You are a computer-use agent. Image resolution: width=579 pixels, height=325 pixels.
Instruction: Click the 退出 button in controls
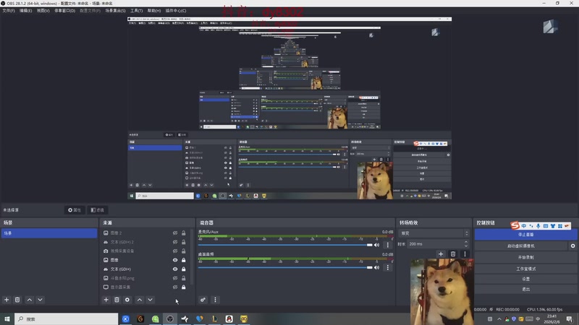coord(526,290)
